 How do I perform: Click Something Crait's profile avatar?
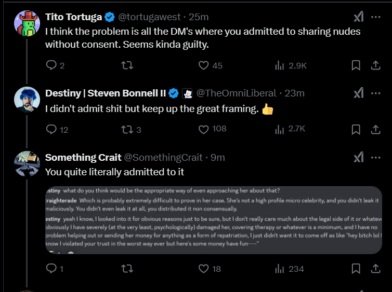point(27,164)
